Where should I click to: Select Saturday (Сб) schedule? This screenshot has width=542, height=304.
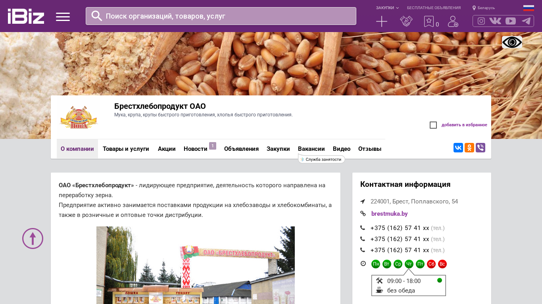click(431, 264)
